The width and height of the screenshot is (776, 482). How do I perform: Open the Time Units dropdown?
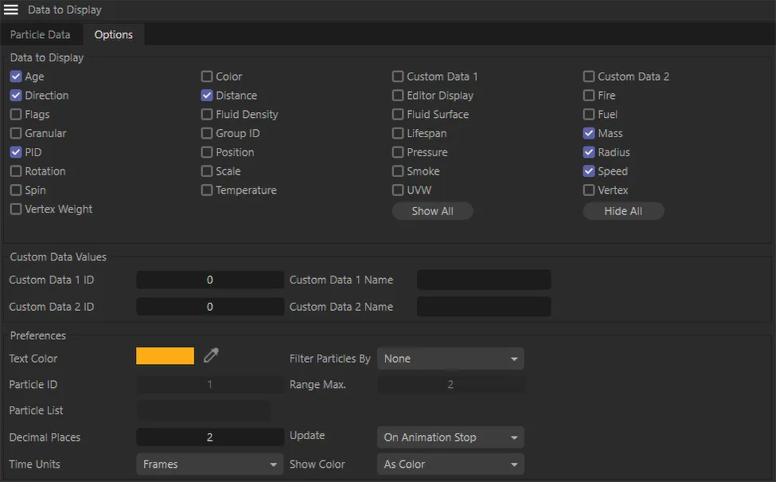209,464
